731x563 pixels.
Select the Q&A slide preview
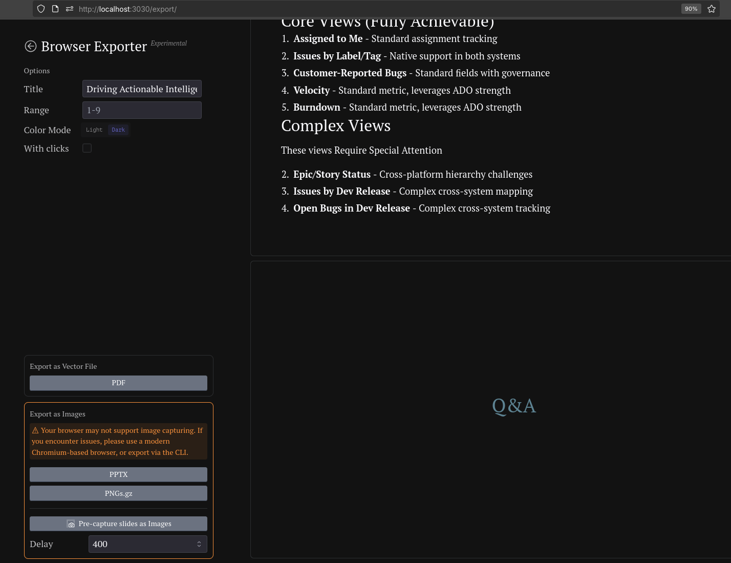pos(513,406)
